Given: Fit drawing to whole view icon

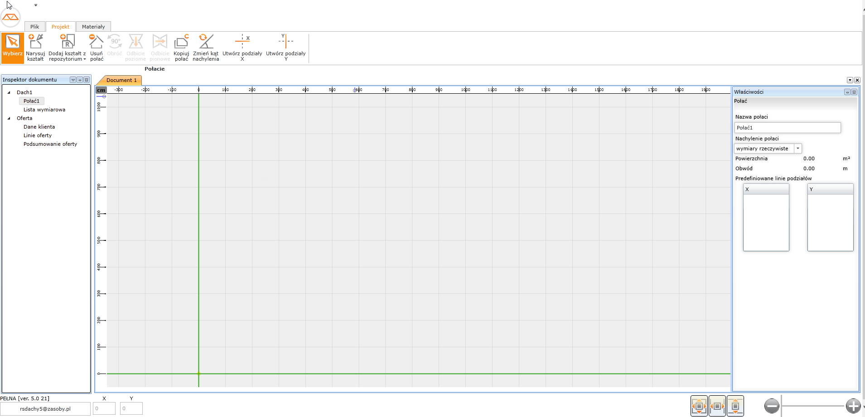Looking at the screenshot, I should (699, 406).
